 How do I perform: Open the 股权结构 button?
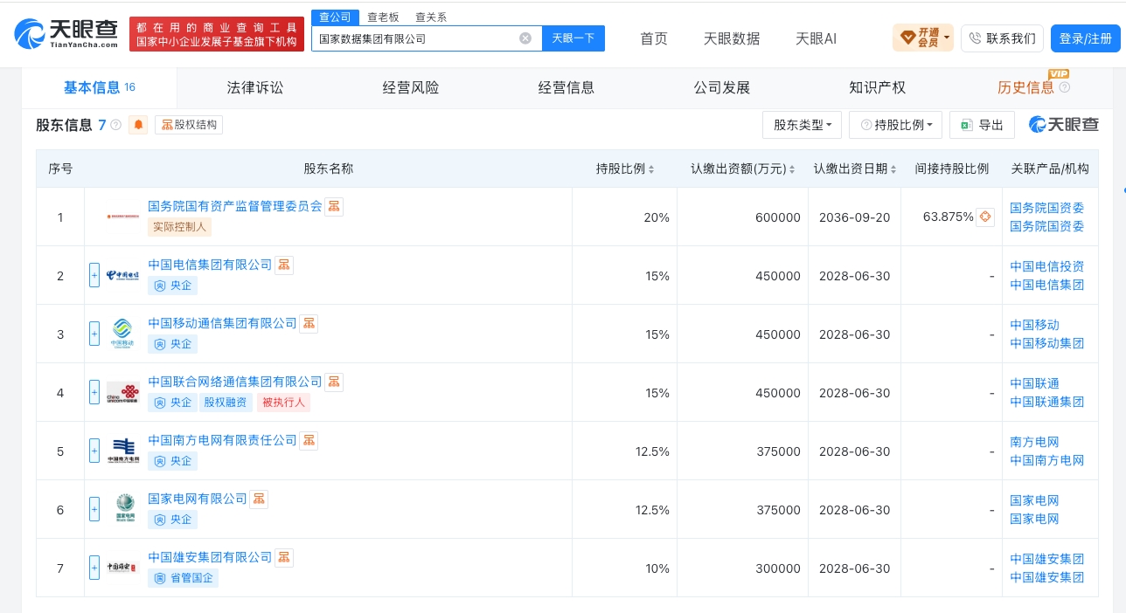[189, 125]
